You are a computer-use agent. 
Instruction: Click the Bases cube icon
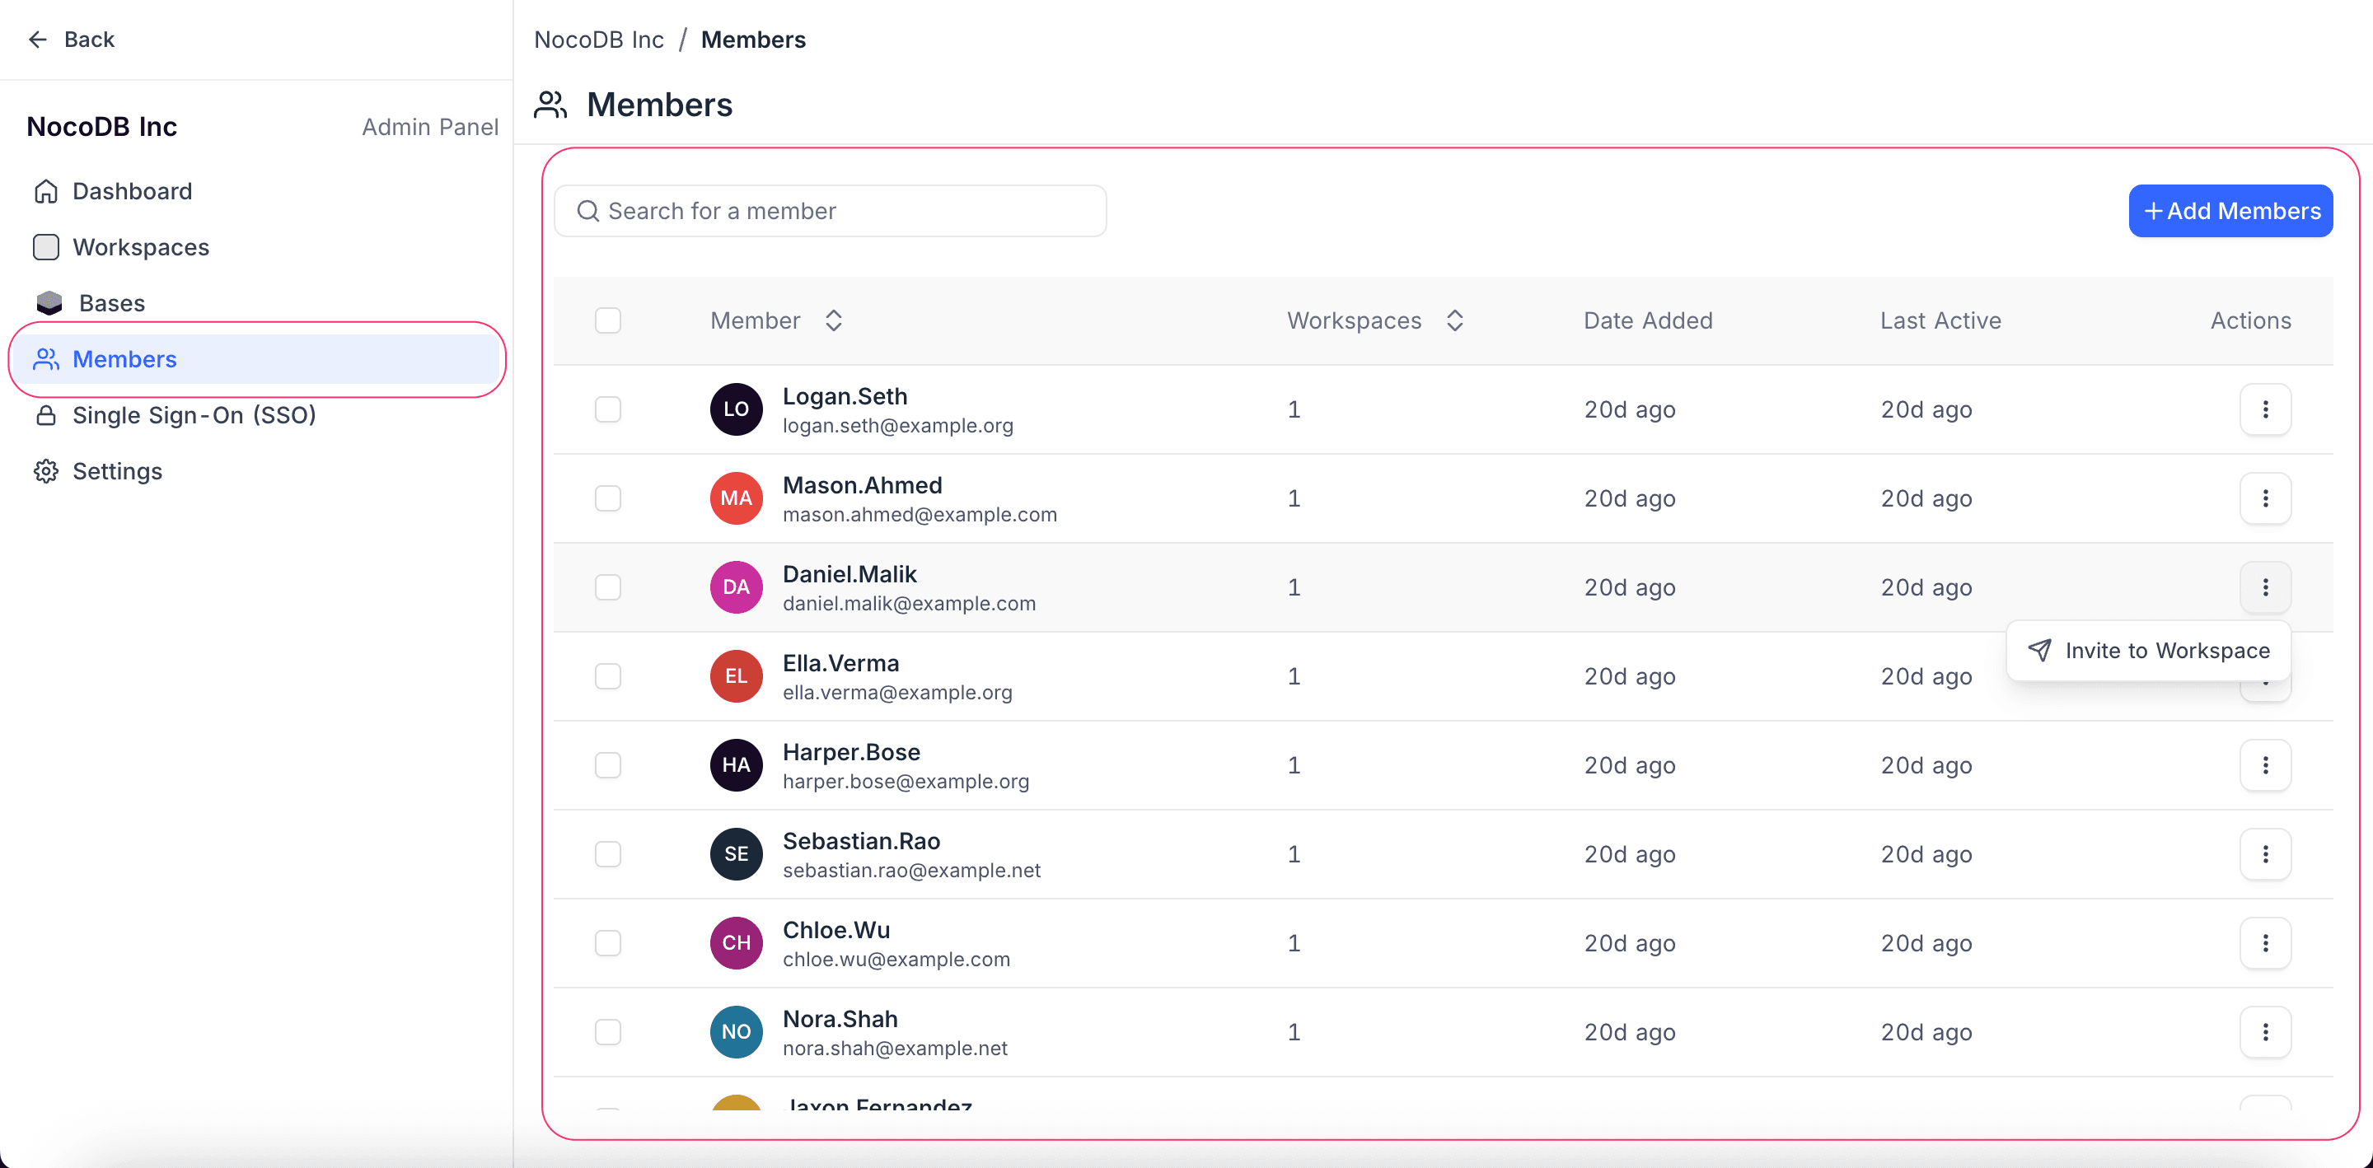[49, 303]
